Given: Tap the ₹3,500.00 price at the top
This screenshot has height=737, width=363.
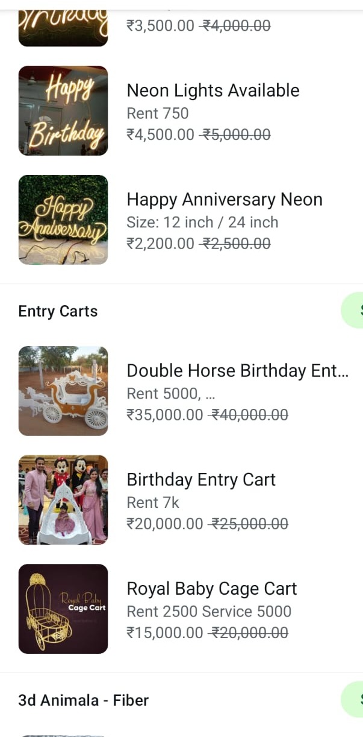Looking at the screenshot, I should [160, 26].
